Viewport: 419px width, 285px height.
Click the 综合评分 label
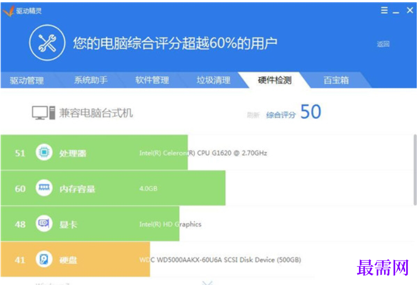[281, 115]
